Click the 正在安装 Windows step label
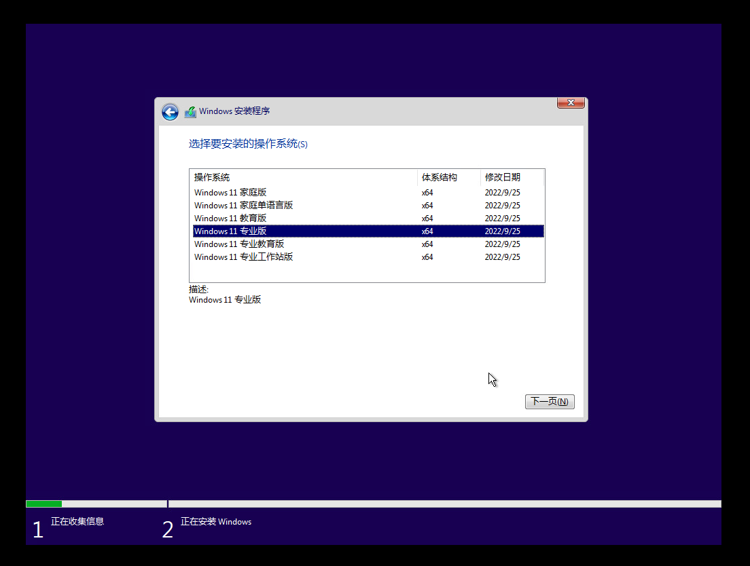Screen dimensions: 750x566 point(215,521)
